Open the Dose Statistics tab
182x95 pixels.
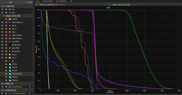(x=61, y=1)
